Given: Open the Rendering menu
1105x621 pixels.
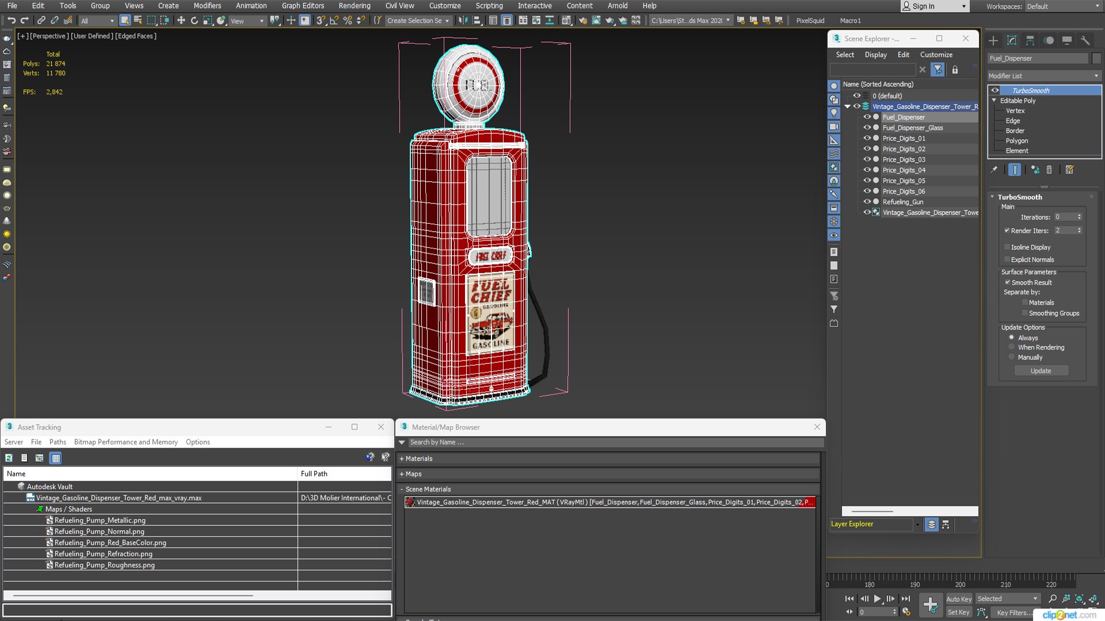Looking at the screenshot, I should coord(354,6).
